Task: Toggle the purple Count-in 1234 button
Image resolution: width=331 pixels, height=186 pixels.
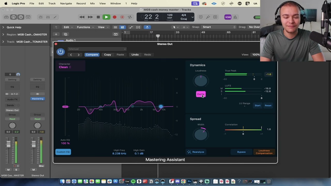Action: (228, 17)
